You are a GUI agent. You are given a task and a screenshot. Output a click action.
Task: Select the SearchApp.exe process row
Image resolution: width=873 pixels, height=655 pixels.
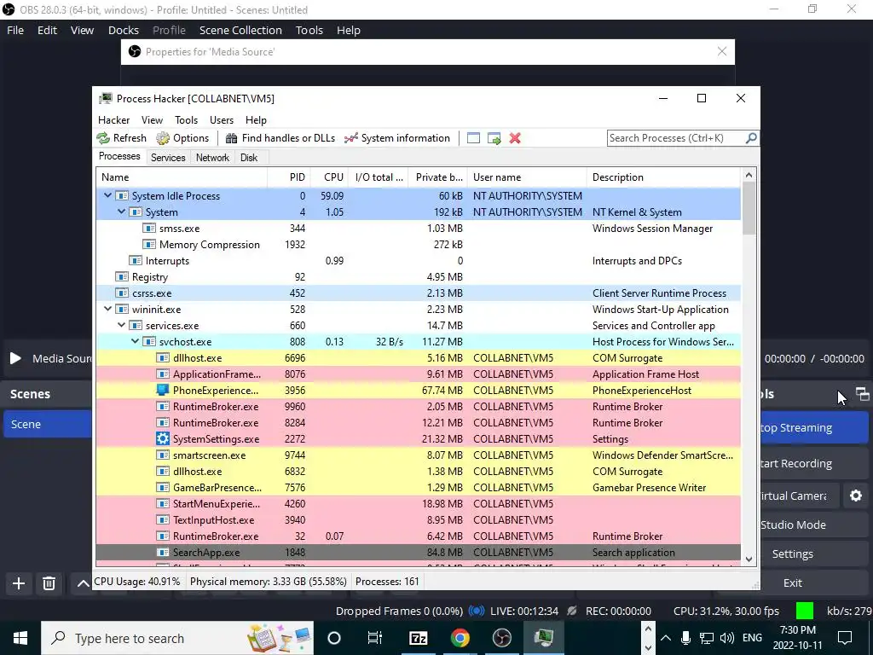point(418,553)
